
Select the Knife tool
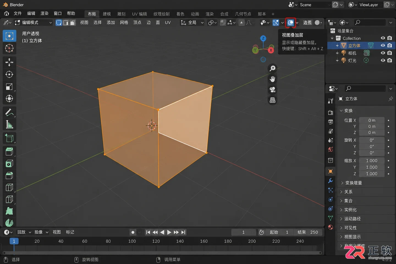tap(9, 199)
